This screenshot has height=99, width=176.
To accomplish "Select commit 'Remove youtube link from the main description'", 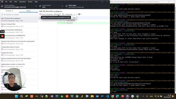I will pyautogui.click(x=19, y=60).
